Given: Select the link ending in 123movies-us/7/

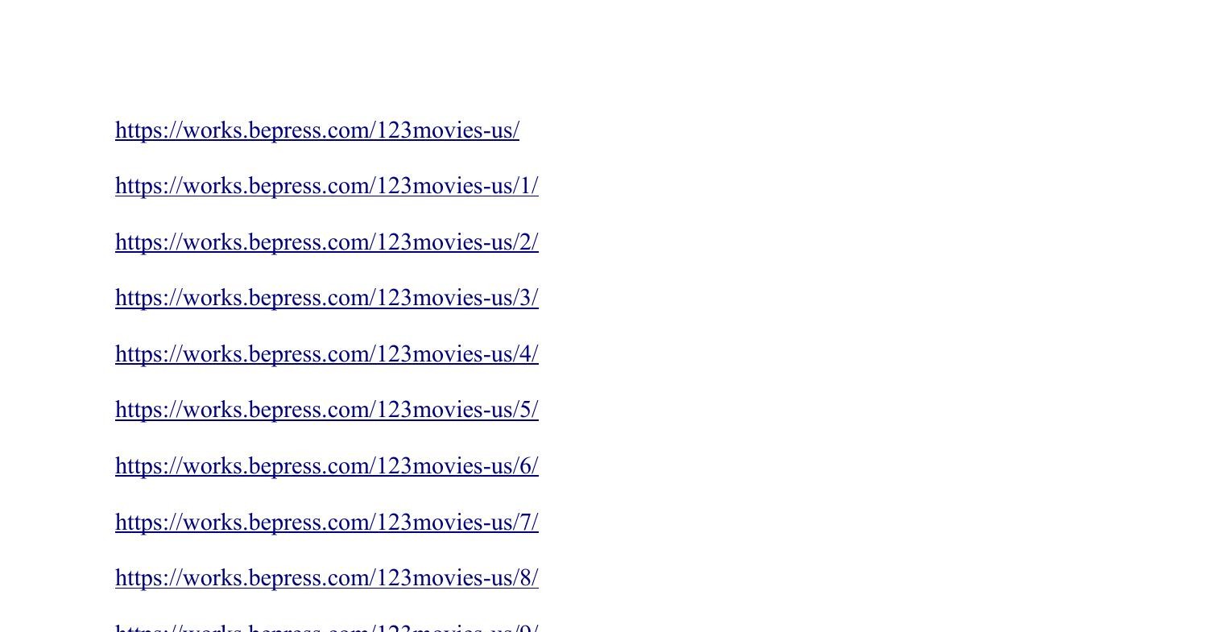Looking at the screenshot, I should click(x=327, y=523).
